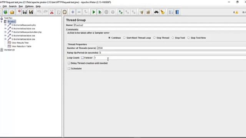Image resolution: width=246 pixels, height=138 pixels.
Task: Open the Templates toolbar icon
Action: tap(5, 12)
